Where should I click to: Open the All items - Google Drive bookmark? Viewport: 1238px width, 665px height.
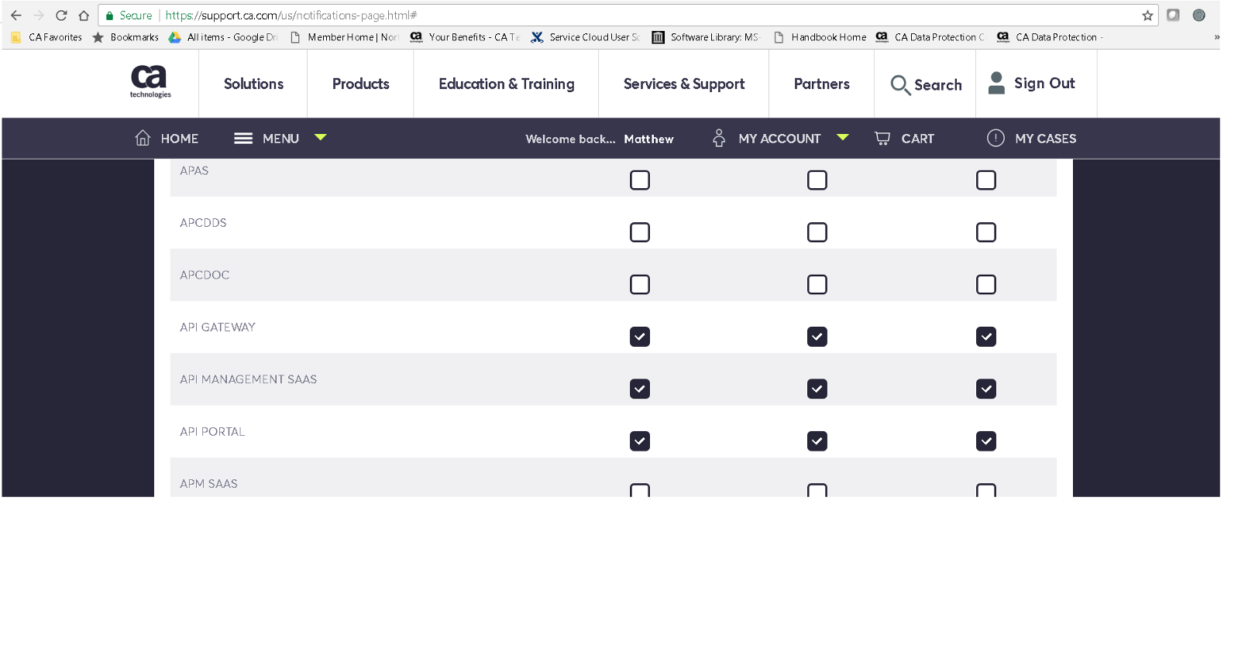(x=223, y=37)
